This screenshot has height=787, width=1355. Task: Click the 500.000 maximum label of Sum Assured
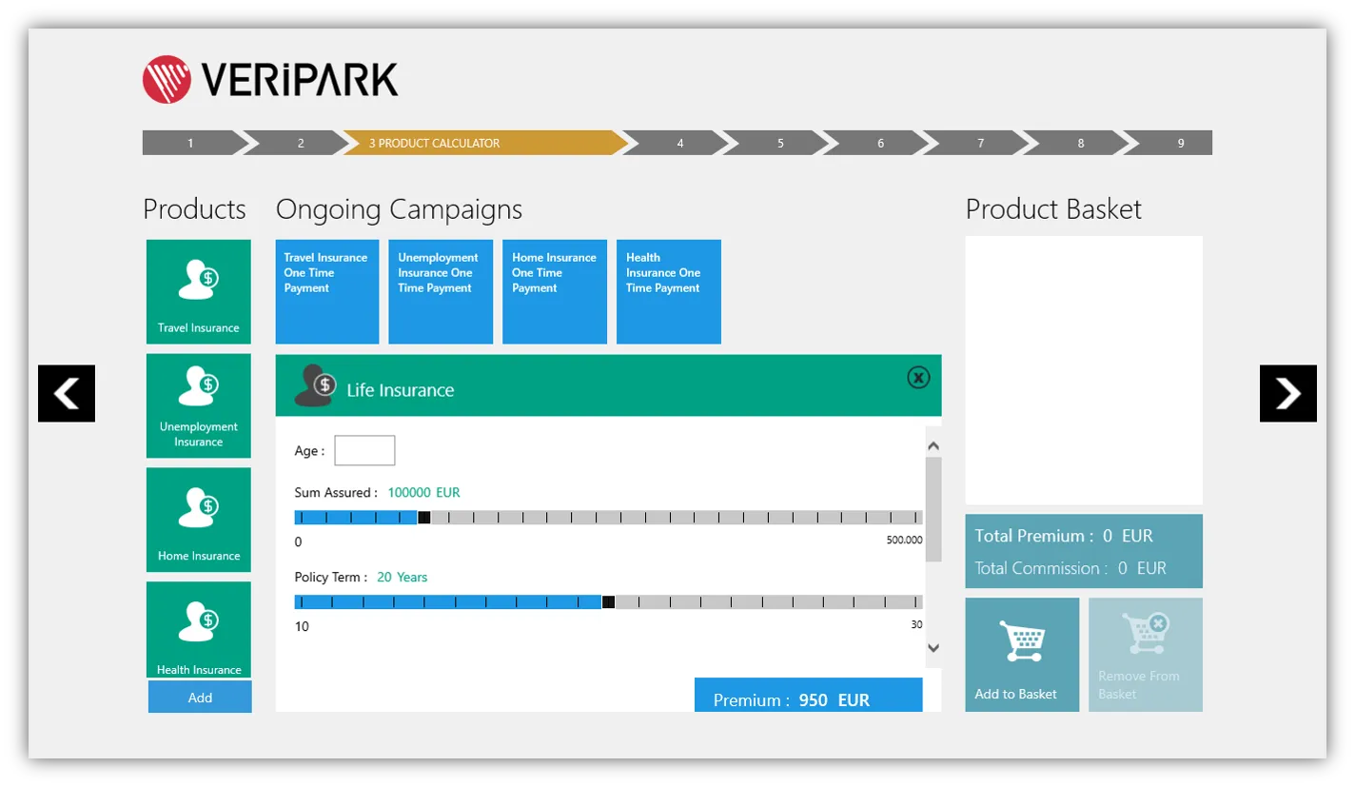(x=904, y=541)
